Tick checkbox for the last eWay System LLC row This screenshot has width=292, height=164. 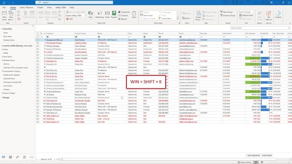point(37,122)
